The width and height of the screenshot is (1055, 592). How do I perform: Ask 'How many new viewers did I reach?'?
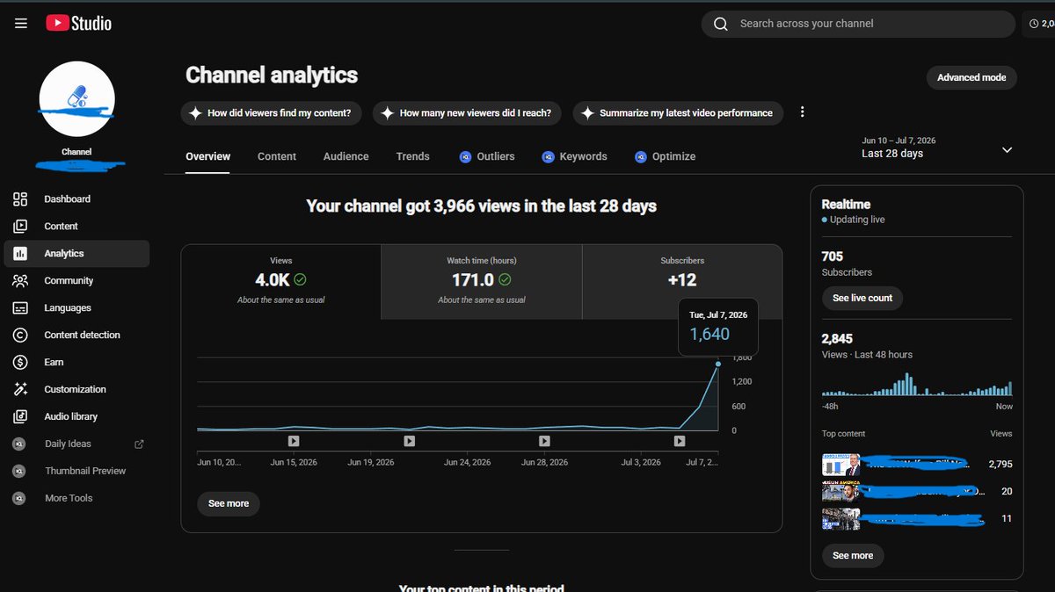pyautogui.click(x=468, y=112)
